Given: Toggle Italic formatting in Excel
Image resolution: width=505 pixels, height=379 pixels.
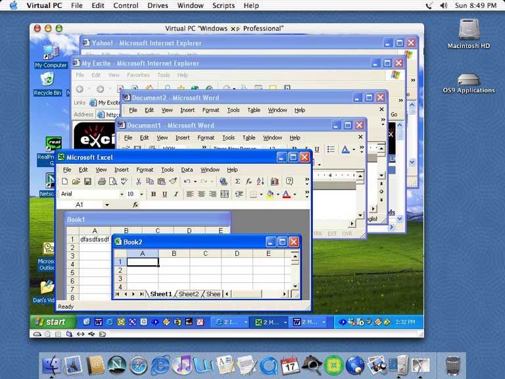Looking at the screenshot, I should coord(176,194).
